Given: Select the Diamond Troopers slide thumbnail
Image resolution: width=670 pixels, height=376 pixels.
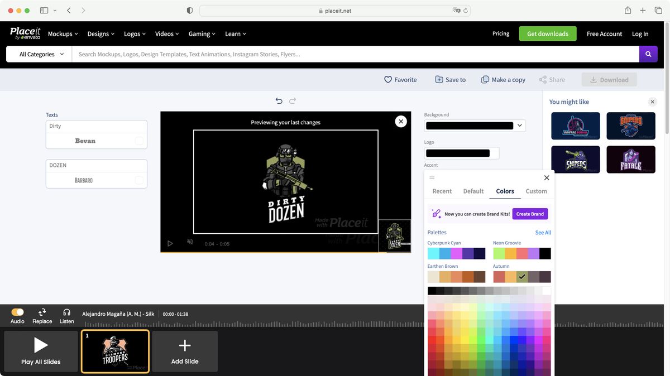Looking at the screenshot, I should coord(115,351).
